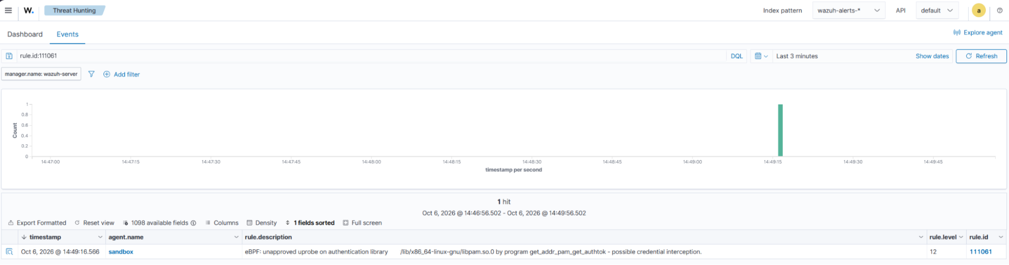Click Reset view
This screenshot has height=265, width=1009.
[94, 223]
